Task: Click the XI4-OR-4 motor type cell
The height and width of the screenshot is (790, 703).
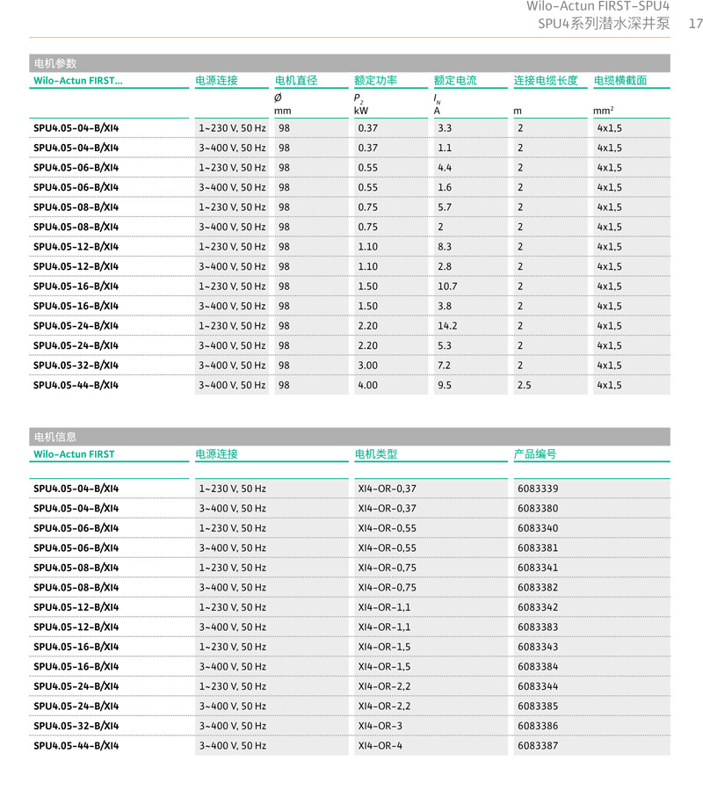Action: (x=380, y=746)
